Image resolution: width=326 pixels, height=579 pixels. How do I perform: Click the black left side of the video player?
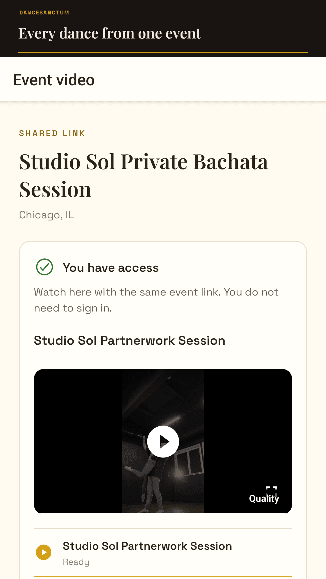click(x=78, y=441)
